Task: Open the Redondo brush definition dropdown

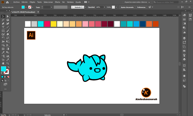Action: [x=85, y=7]
